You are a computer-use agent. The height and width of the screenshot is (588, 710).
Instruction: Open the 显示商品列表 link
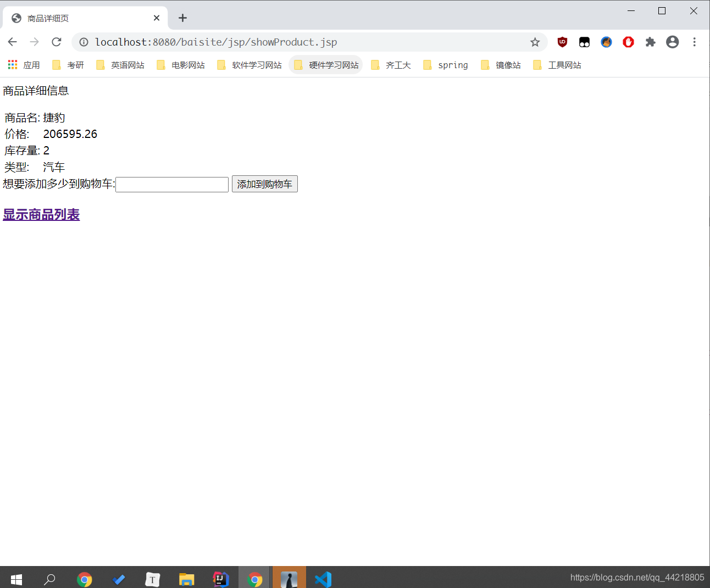pos(41,214)
